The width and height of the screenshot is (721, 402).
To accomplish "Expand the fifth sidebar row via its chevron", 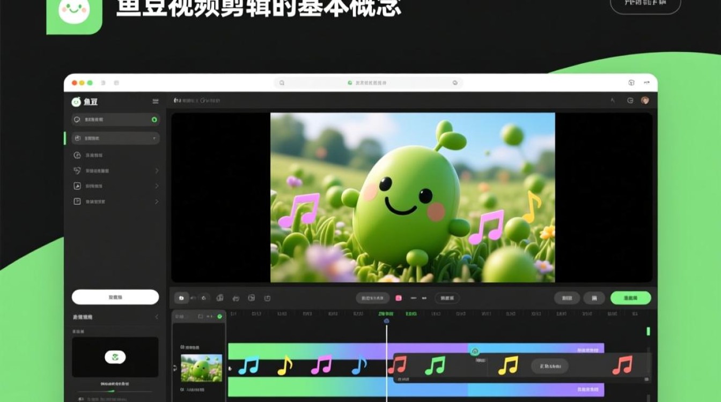I will [157, 186].
